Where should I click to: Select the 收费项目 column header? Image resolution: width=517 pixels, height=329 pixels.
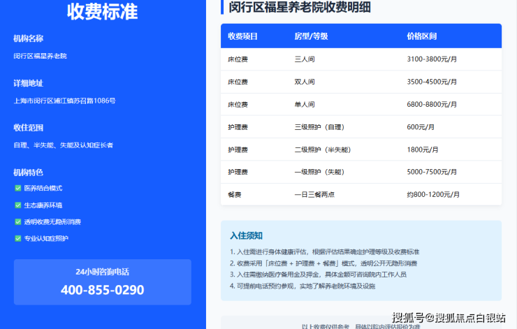pyautogui.click(x=242, y=36)
